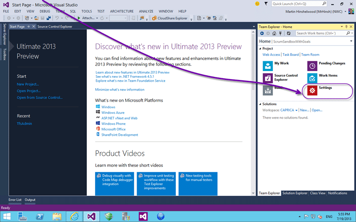The height and width of the screenshot is (222, 356).
Task: Open File Explorer from taskbar
Action: coord(57,216)
